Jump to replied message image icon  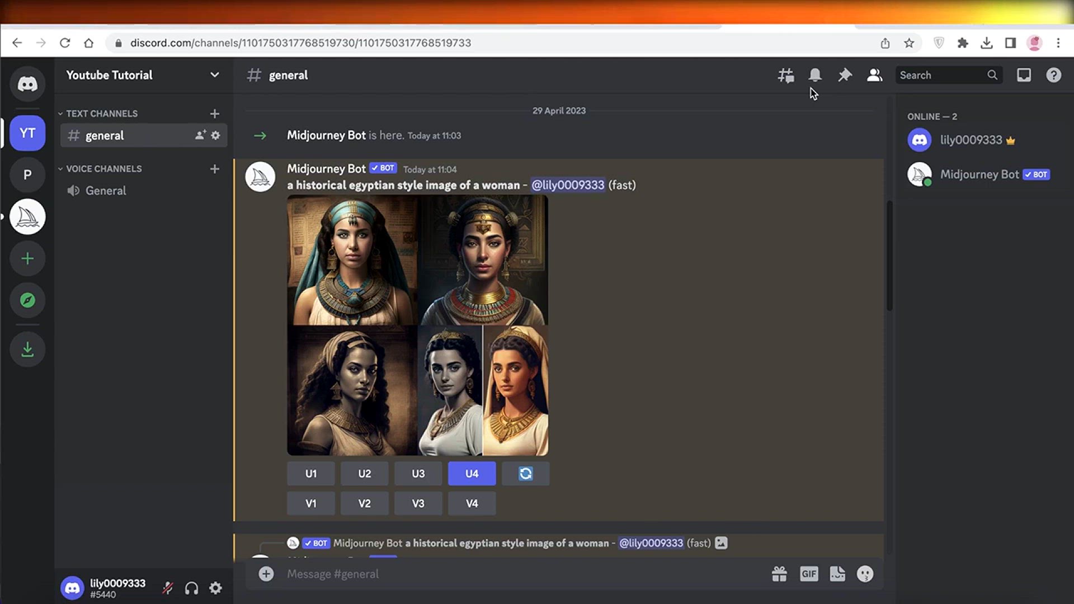tap(721, 543)
